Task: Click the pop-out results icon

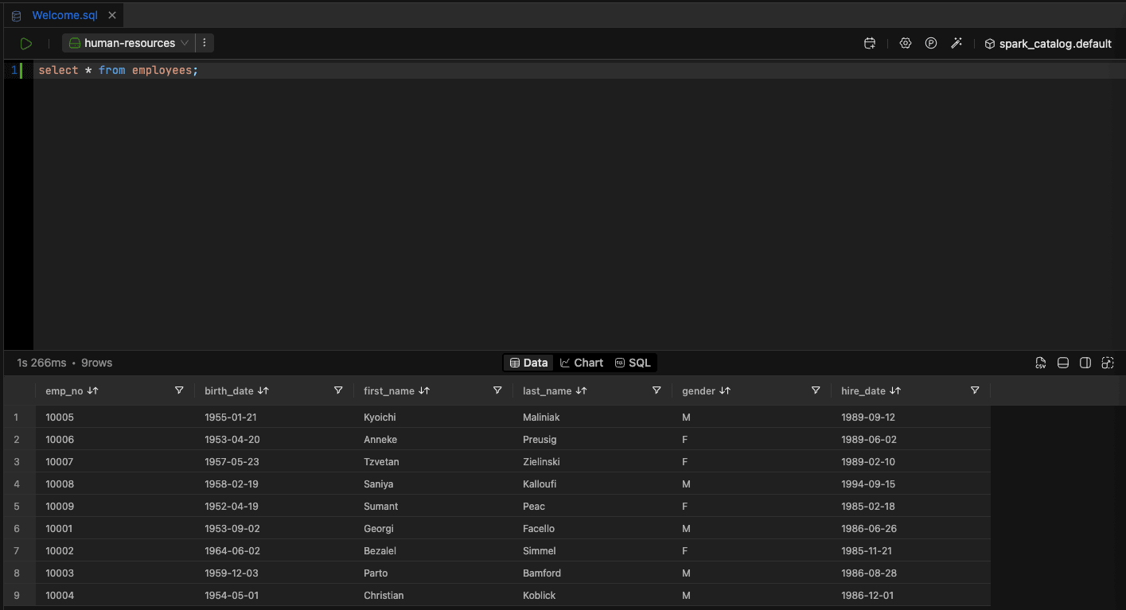Action: pyautogui.click(x=1108, y=363)
